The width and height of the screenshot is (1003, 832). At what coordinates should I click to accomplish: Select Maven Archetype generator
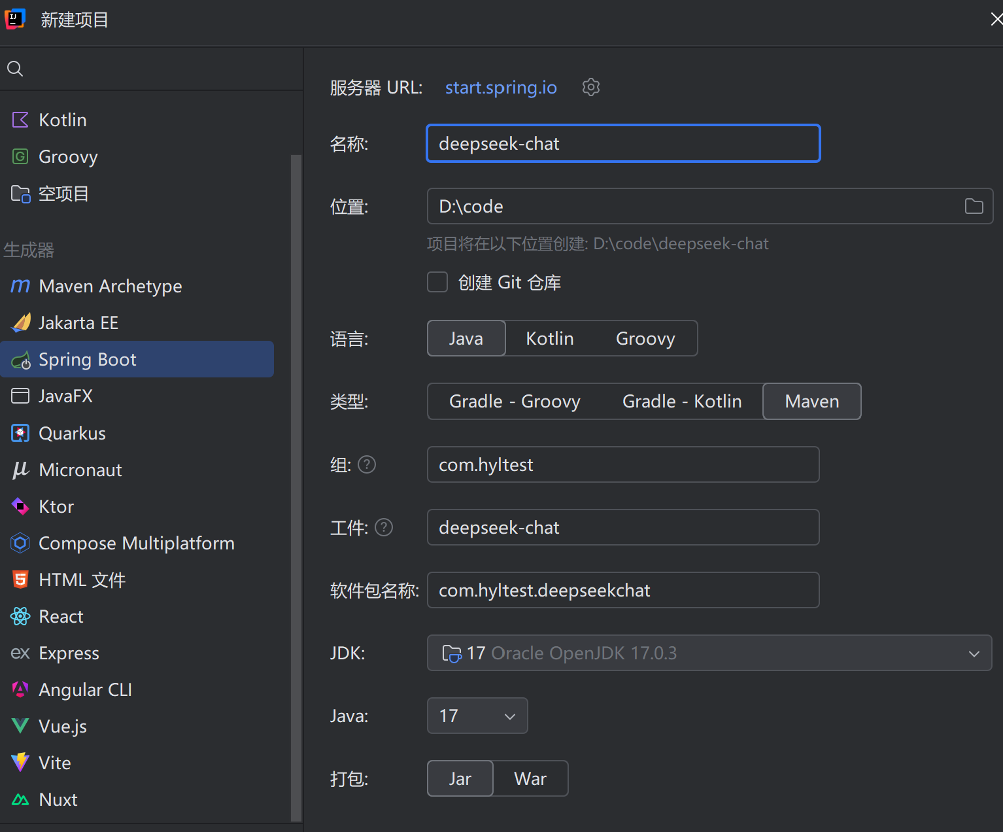click(137, 286)
